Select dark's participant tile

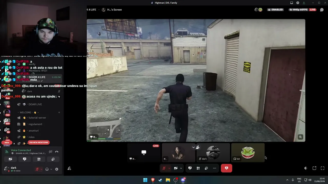point(213,153)
